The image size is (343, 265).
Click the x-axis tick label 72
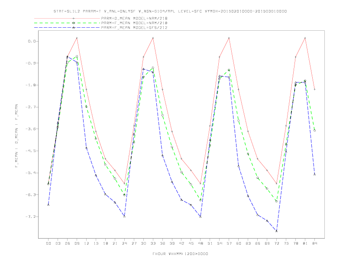277,243
